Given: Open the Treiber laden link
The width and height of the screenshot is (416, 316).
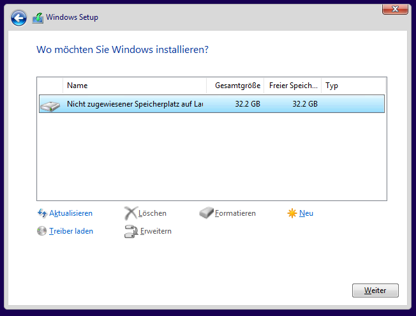Looking at the screenshot, I should [71, 231].
